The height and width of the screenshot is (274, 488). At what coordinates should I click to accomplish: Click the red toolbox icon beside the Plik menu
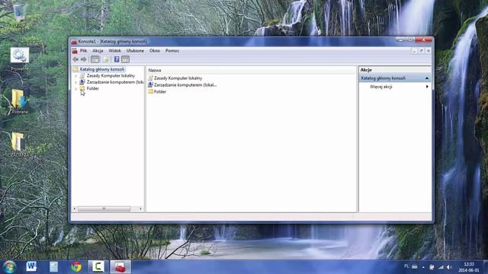pyautogui.click(x=75, y=51)
